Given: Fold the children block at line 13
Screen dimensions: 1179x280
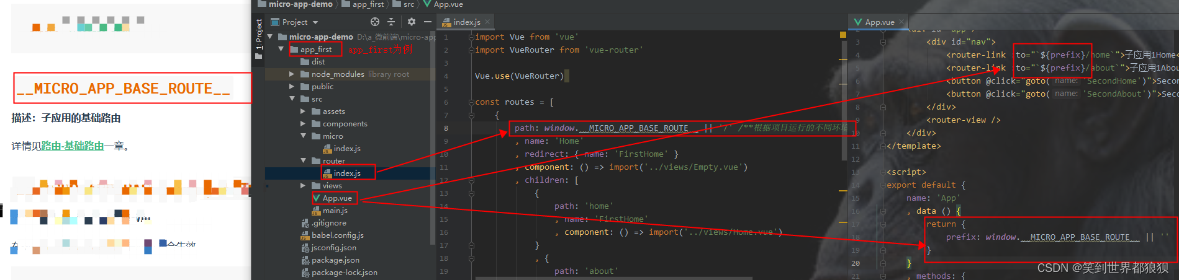Looking at the screenshot, I should click(x=471, y=193).
